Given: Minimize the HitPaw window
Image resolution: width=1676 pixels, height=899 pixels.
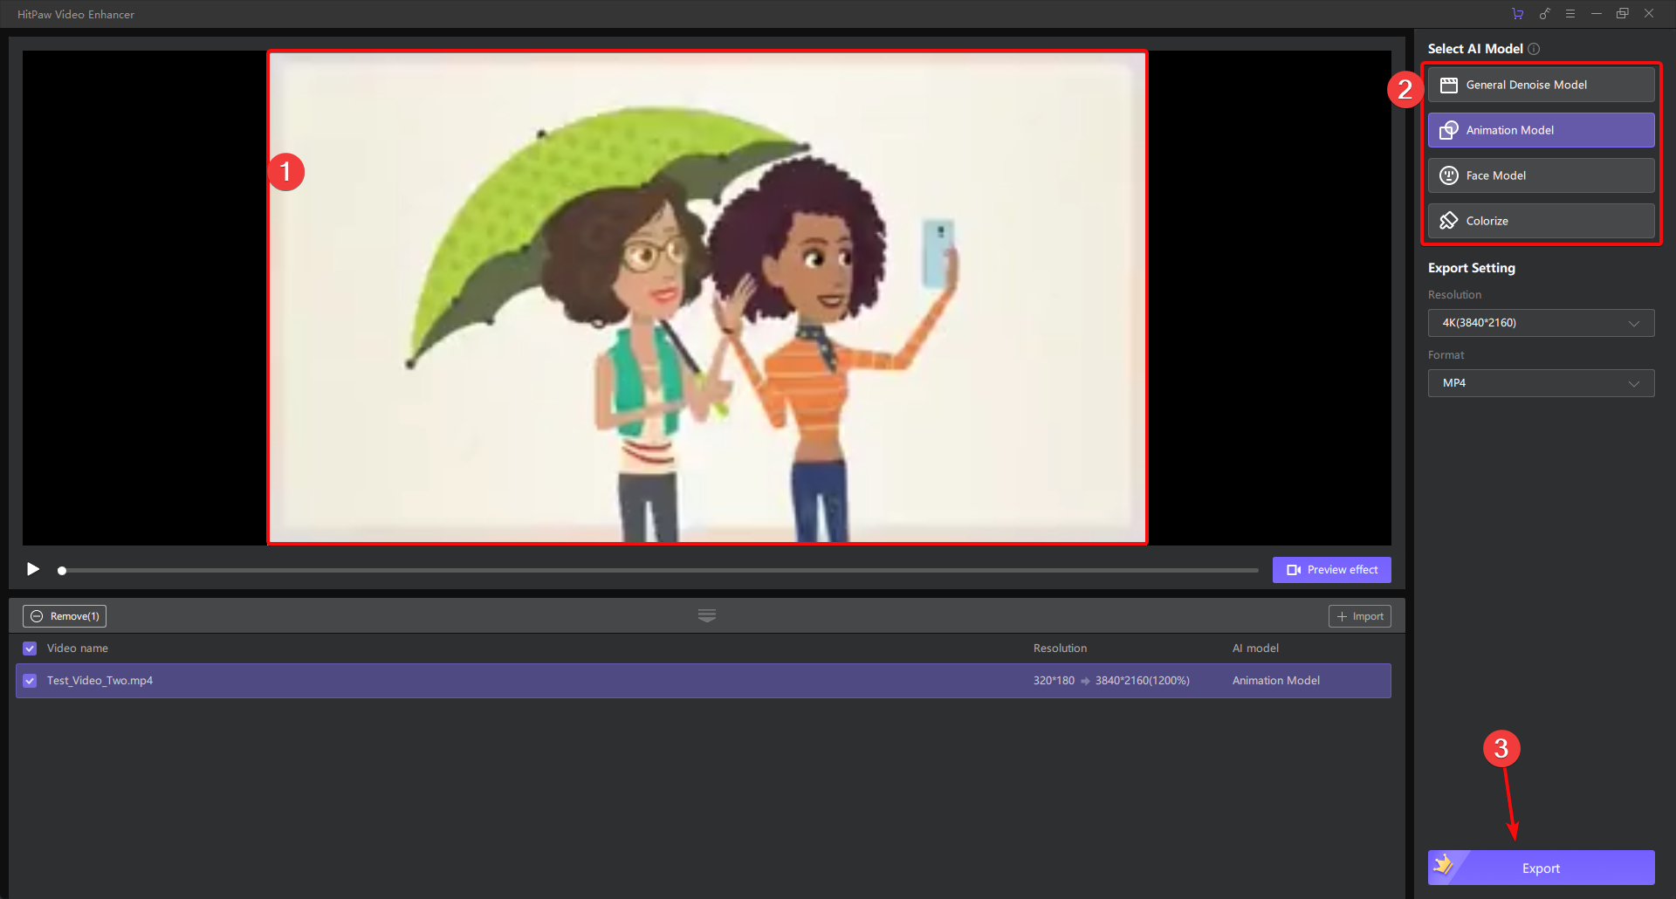Looking at the screenshot, I should [1597, 14].
